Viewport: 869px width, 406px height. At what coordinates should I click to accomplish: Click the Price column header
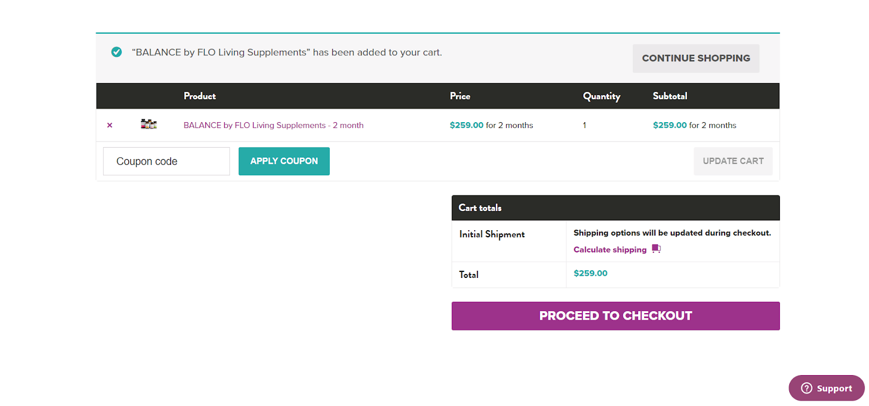click(460, 96)
